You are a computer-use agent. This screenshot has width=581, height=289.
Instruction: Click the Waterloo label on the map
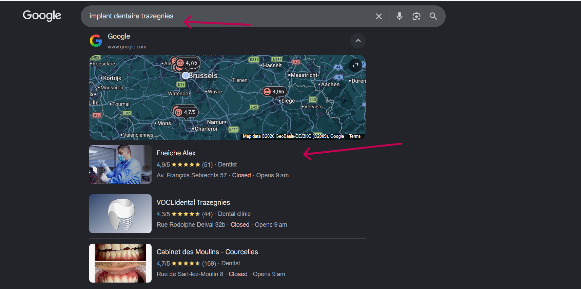pyautogui.click(x=178, y=94)
